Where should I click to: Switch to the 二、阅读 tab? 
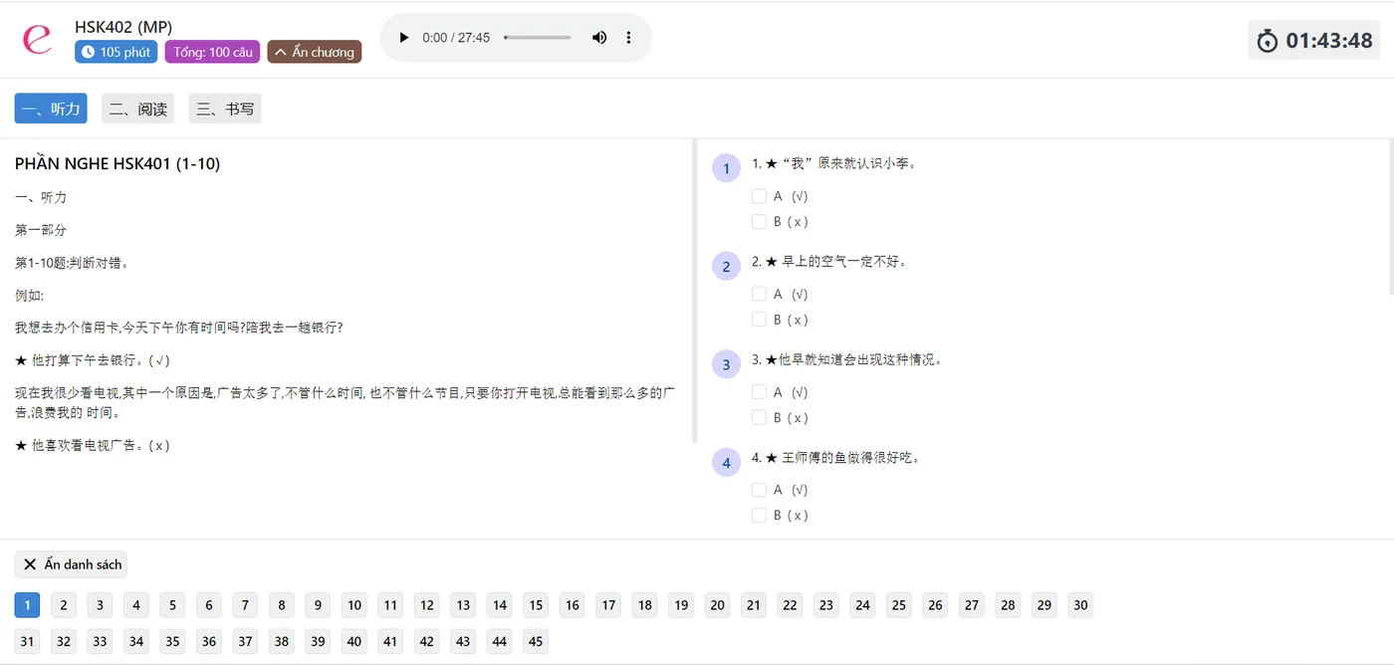pyautogui.click(x=137, y=109)
